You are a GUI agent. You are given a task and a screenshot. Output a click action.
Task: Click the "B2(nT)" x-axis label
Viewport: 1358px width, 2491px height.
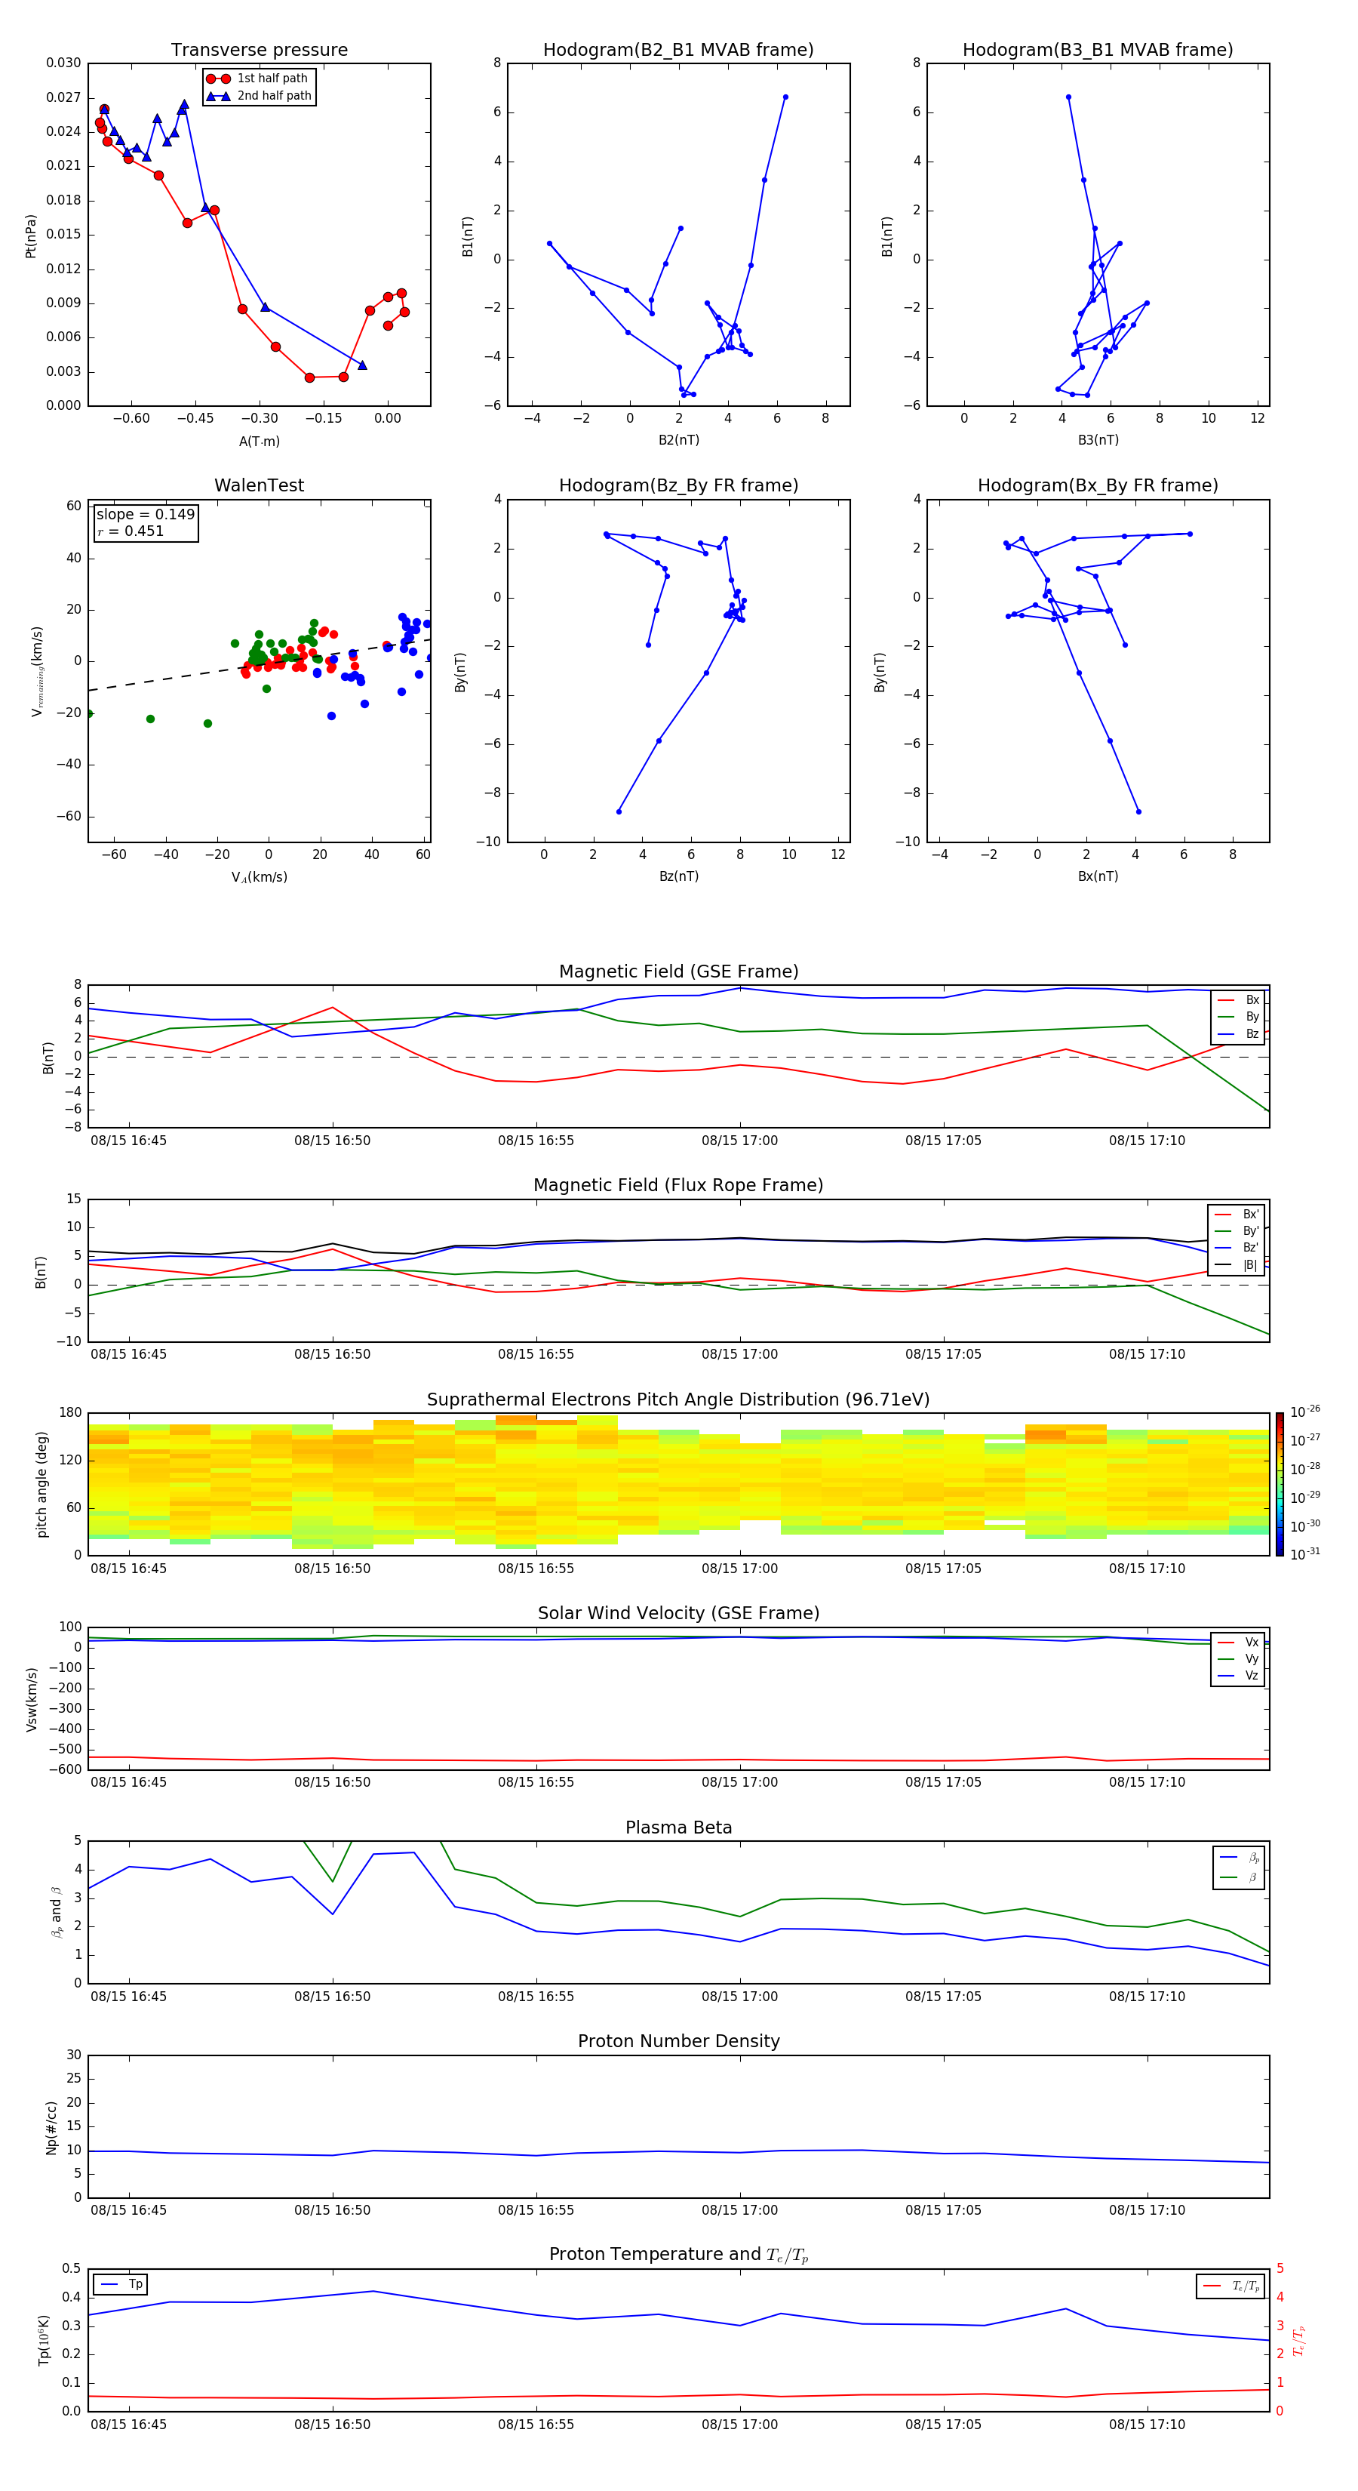(x=678, y=440)
